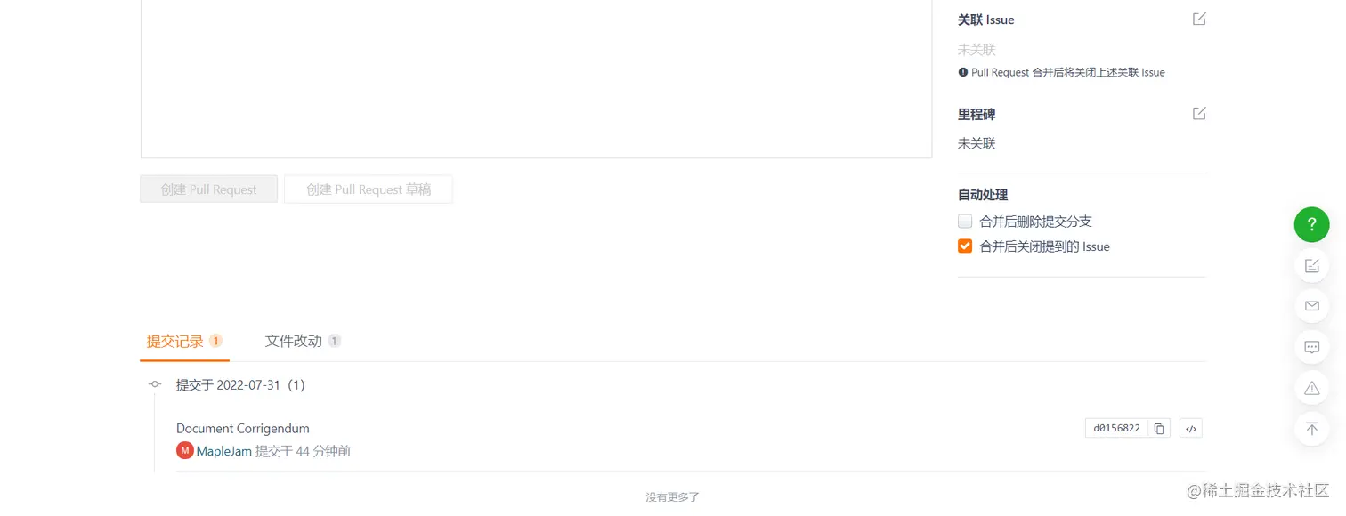Click the back-to-top arrow icon
The image size is (1346, 516).
click(x=1311, y=429)
